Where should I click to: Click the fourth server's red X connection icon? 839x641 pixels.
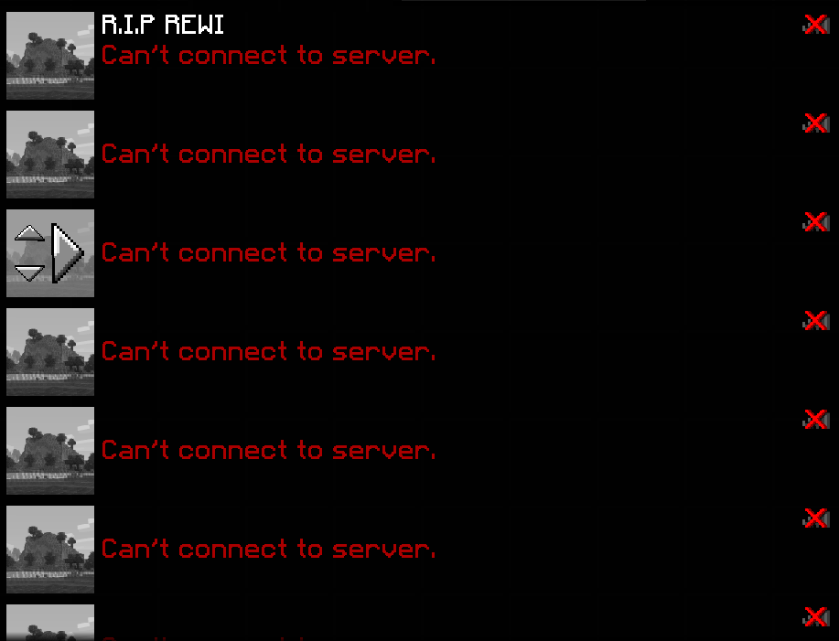click(816, 321)
